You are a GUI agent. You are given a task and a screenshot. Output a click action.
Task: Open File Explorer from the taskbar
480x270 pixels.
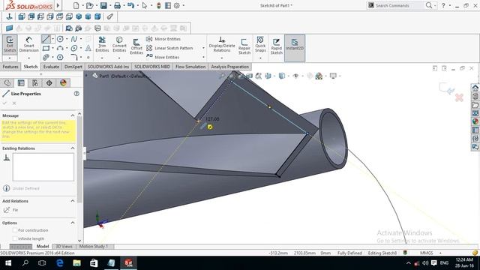pos(76,263)
